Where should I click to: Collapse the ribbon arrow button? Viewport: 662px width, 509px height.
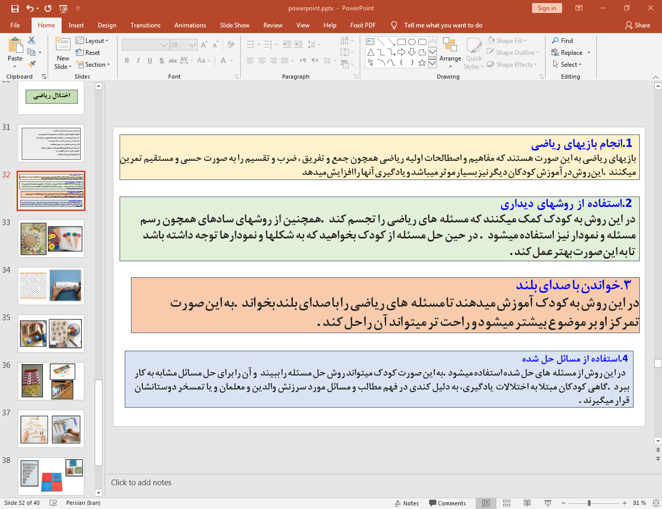656,77
